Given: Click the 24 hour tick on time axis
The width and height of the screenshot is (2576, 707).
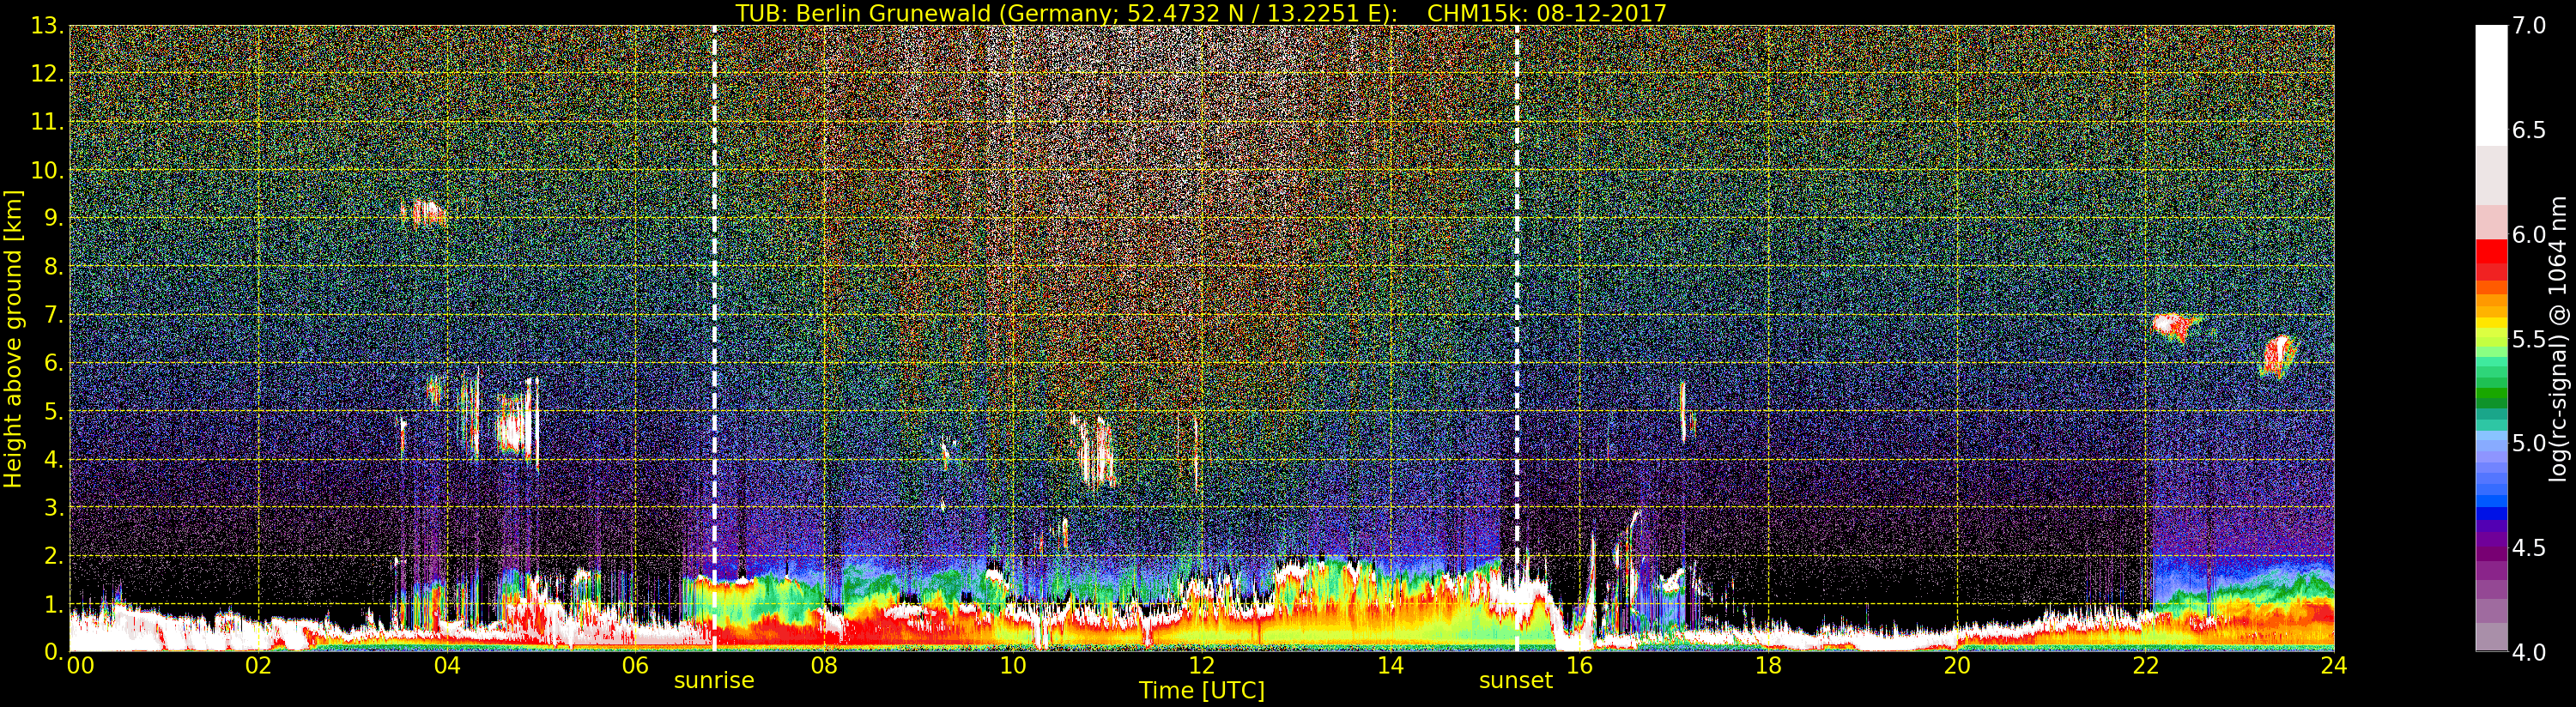Looking at the screenshot, I should pyautogui.click(x=2333, y=666).
